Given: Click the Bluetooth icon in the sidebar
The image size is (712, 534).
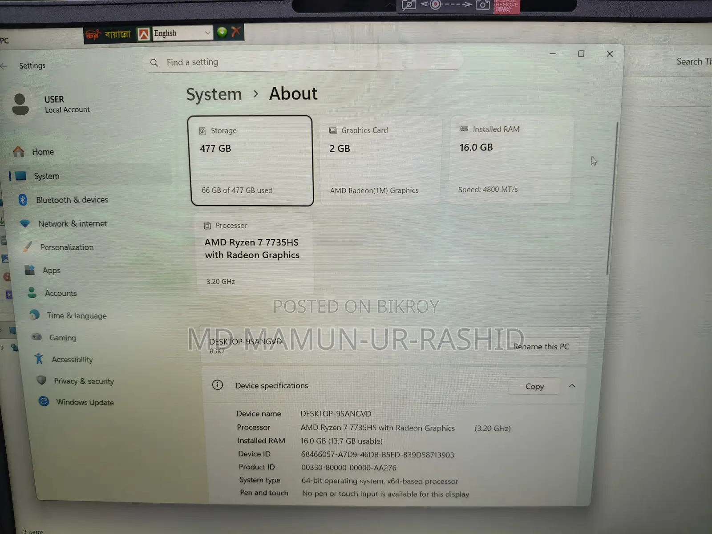Looking at the screenshot, I should pos(23,200).
